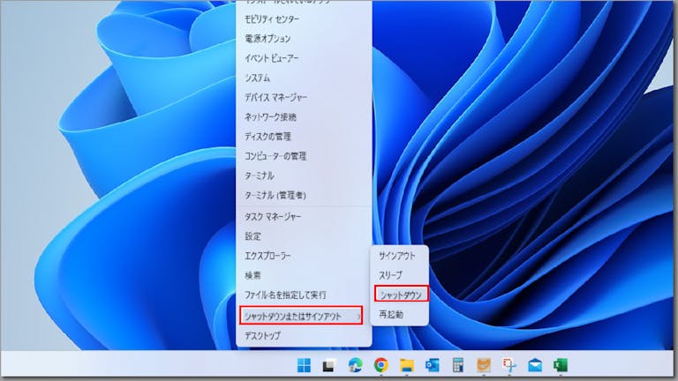Screen dimensions: 678x381
Task: Open Task View on the taskbar
Action: [329, 365]
